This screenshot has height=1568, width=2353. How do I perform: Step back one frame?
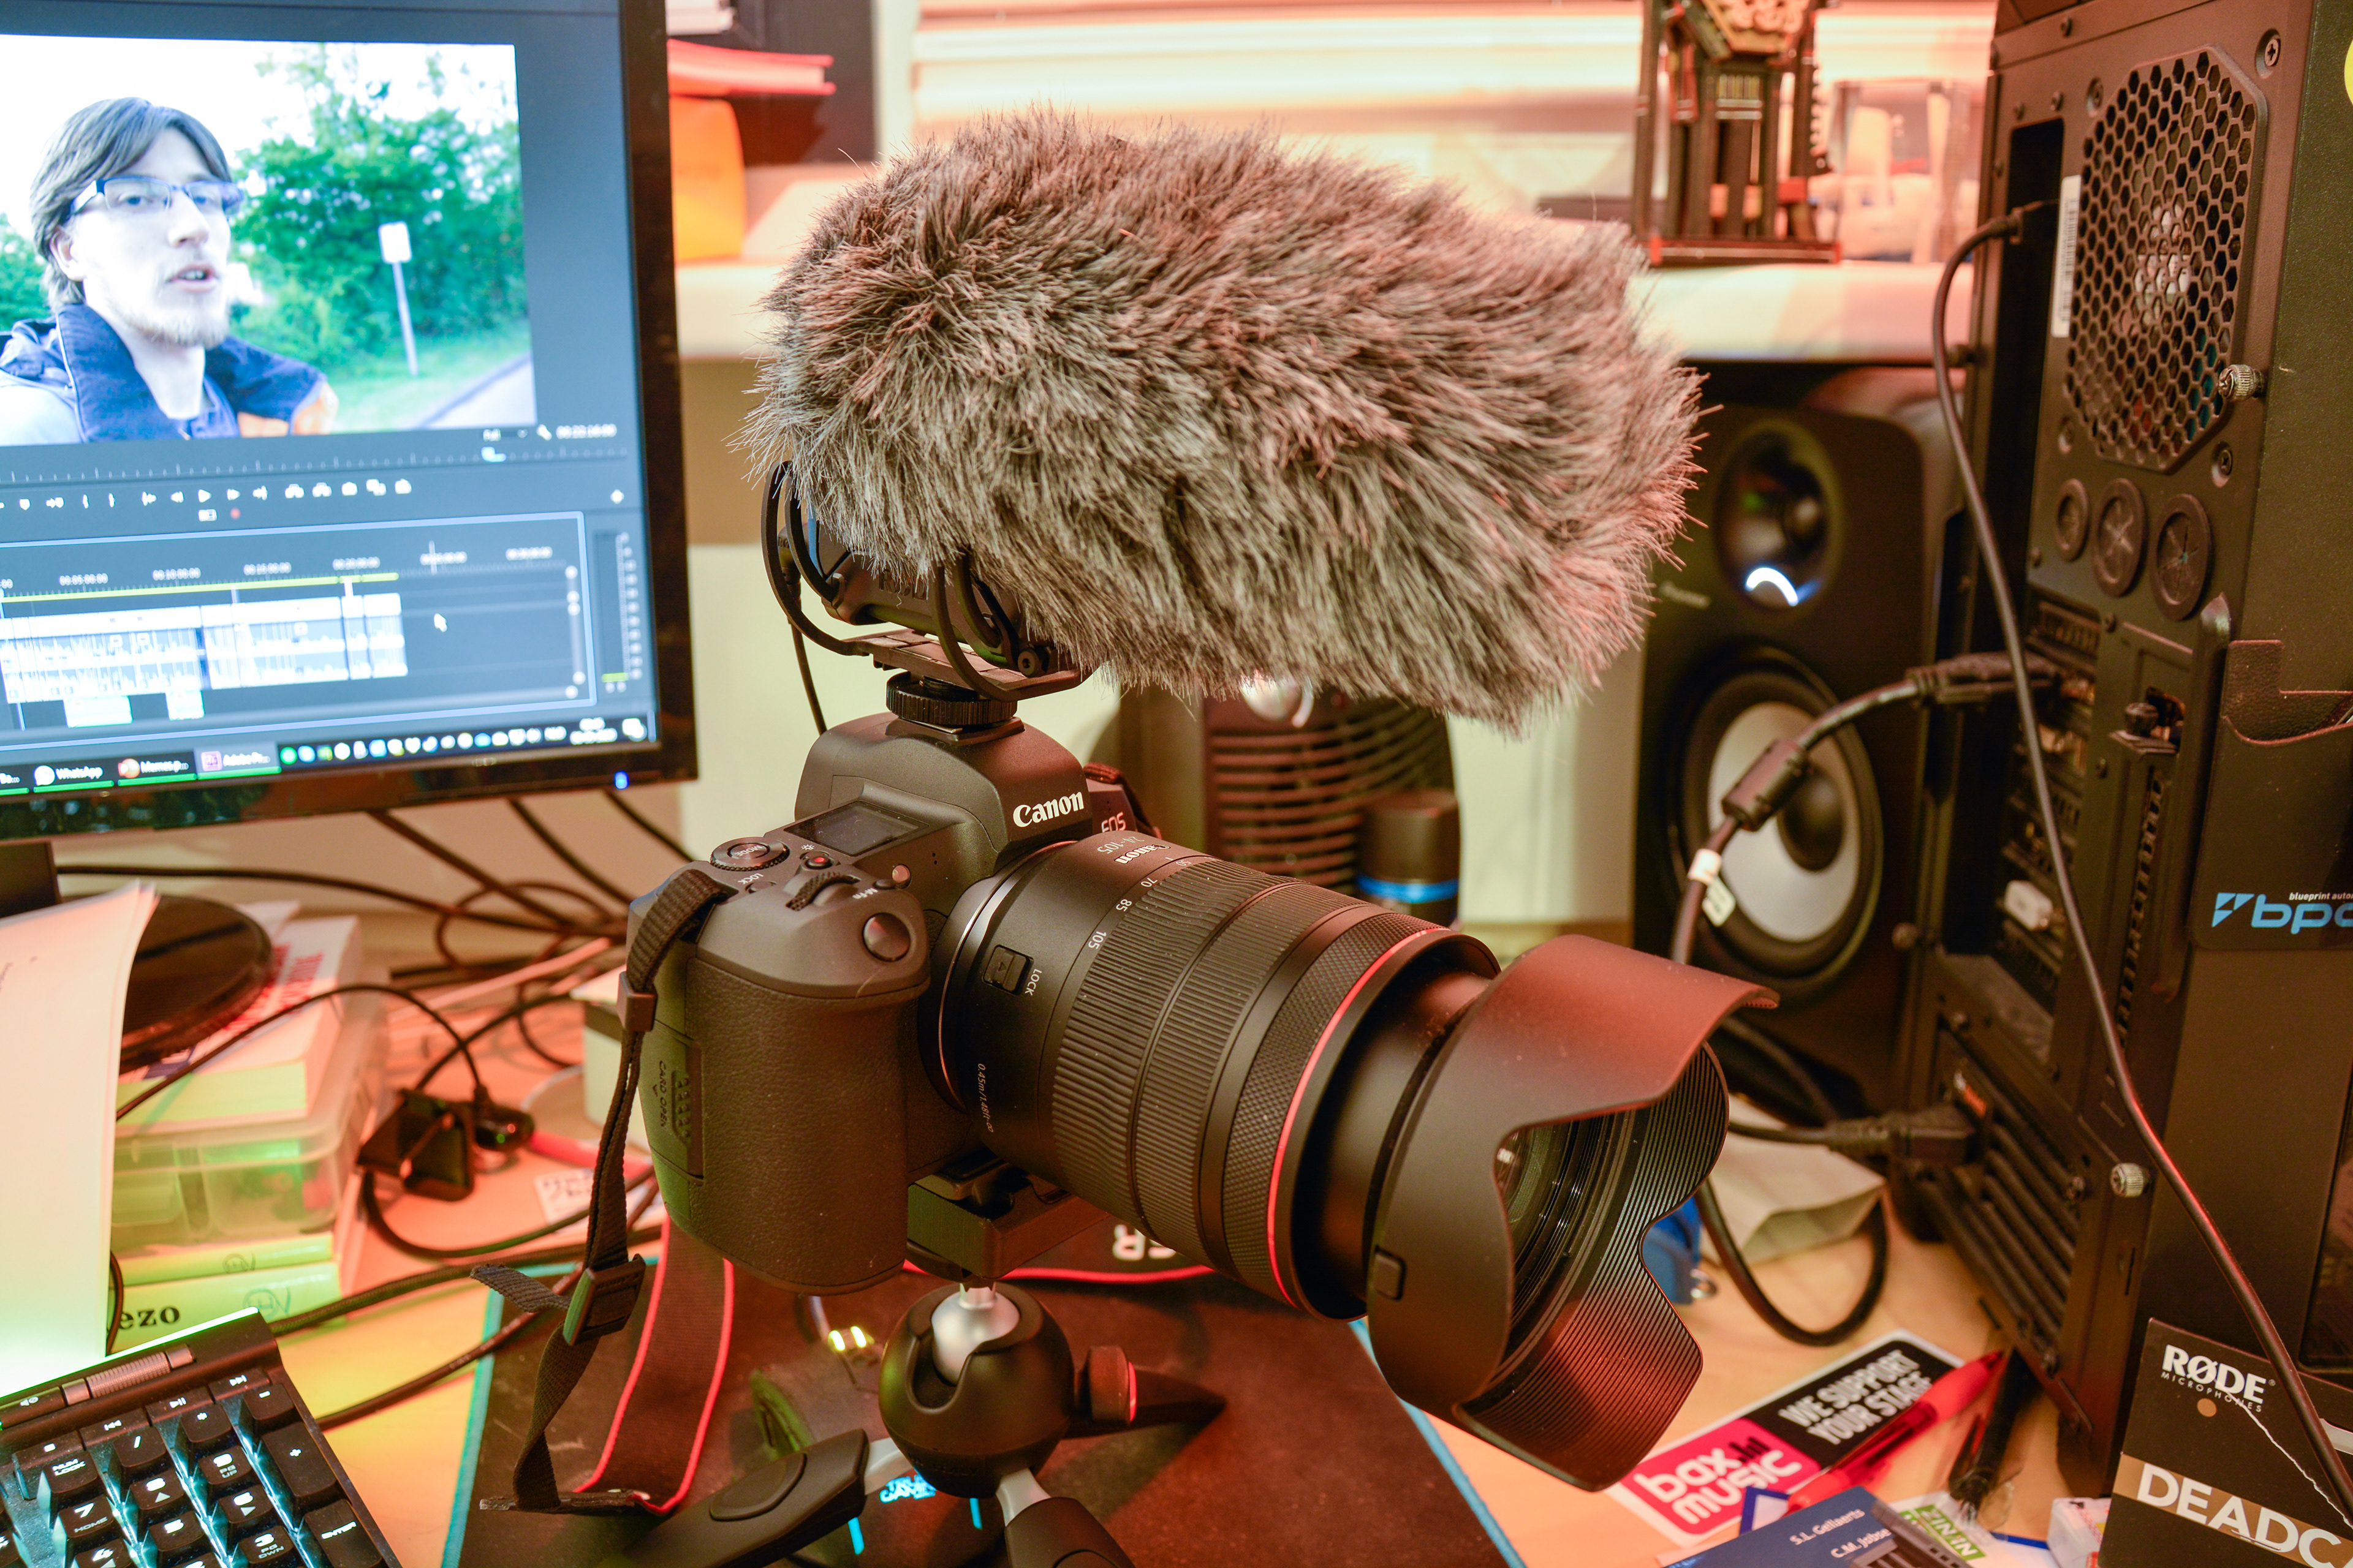[177, 497]
